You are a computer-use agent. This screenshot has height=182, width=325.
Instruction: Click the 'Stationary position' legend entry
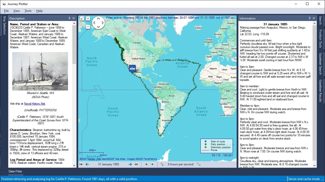(x=220, y=147)
